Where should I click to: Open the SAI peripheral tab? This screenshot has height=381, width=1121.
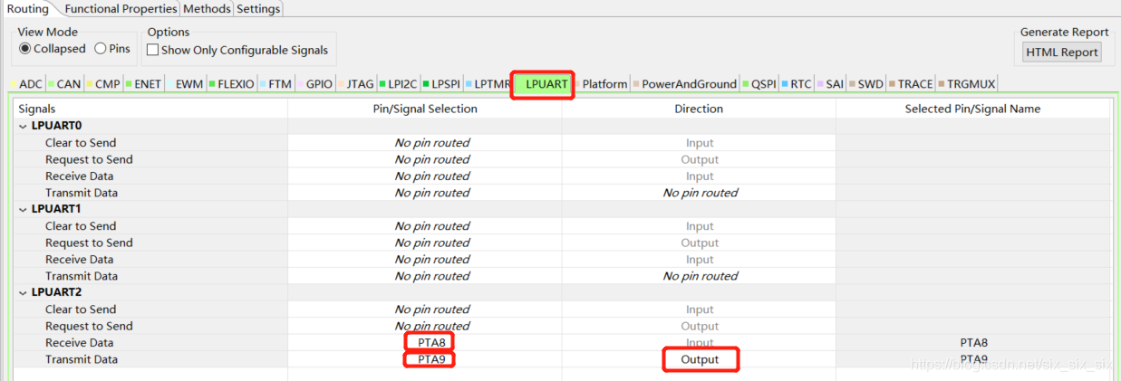[832, 84]
